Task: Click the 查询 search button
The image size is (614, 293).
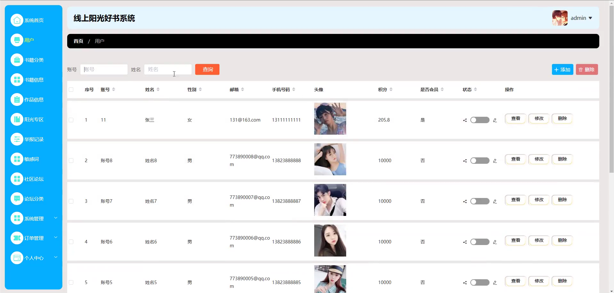Action: 207,69
